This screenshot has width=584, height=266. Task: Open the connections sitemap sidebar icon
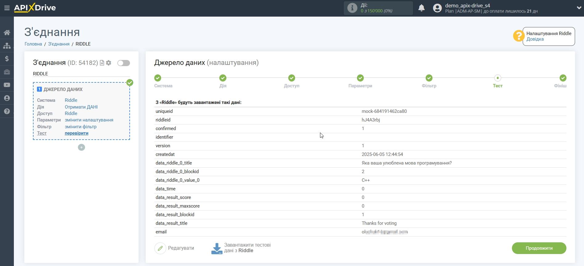pyautogui.click(x=7, y=46)
